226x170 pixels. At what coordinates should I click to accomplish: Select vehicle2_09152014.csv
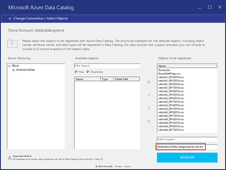(171, 95)
